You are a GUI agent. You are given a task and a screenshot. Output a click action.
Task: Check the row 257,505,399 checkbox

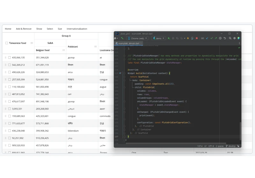[x=10, y=79]
